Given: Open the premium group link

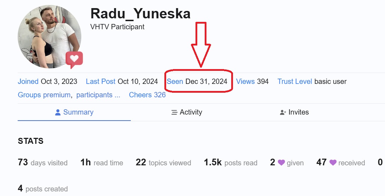Looking at the screenshot, I should click(57, 95).
